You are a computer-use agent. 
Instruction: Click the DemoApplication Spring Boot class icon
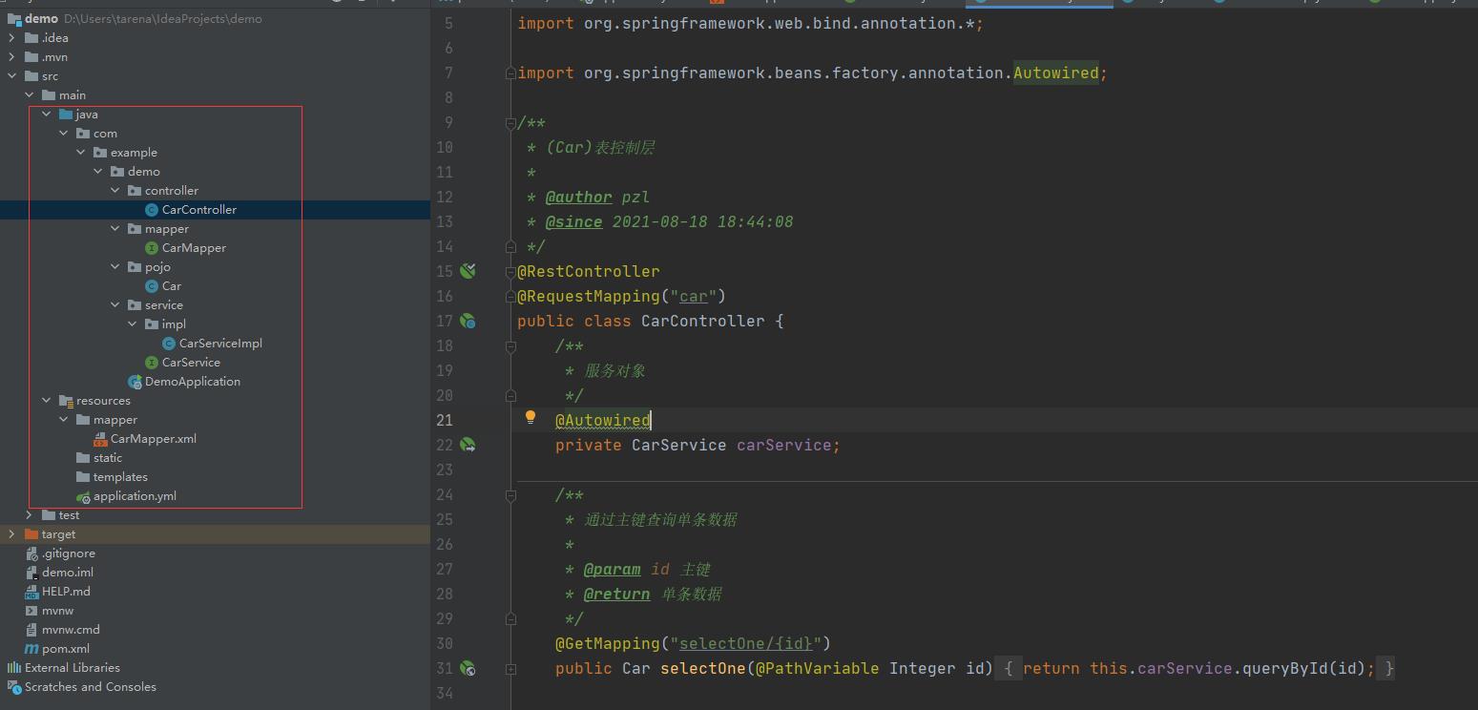135,382
